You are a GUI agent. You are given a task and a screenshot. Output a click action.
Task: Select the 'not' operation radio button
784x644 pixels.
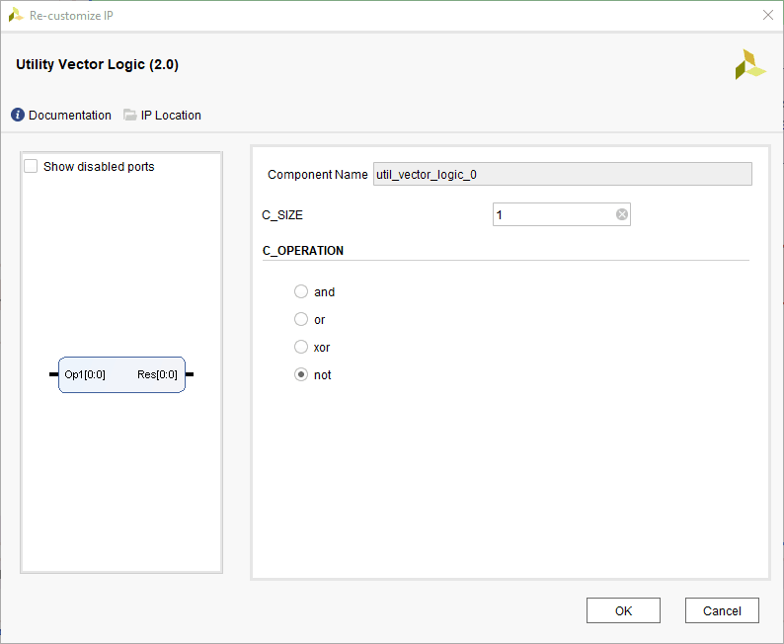click(301, 375)
